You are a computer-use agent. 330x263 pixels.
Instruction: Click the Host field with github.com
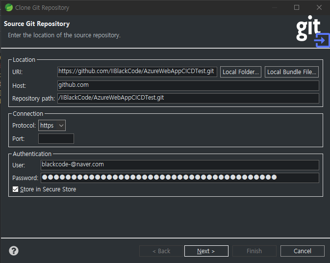188,85
